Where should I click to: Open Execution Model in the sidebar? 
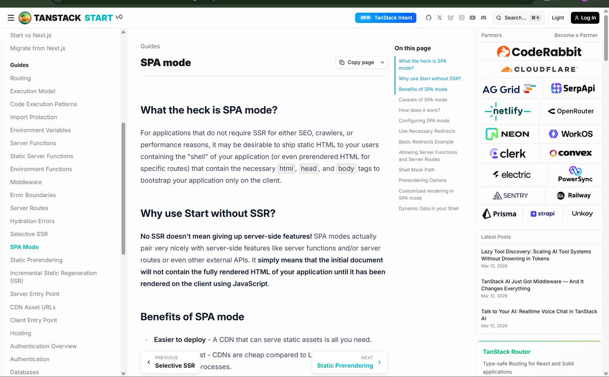[33, 91]
